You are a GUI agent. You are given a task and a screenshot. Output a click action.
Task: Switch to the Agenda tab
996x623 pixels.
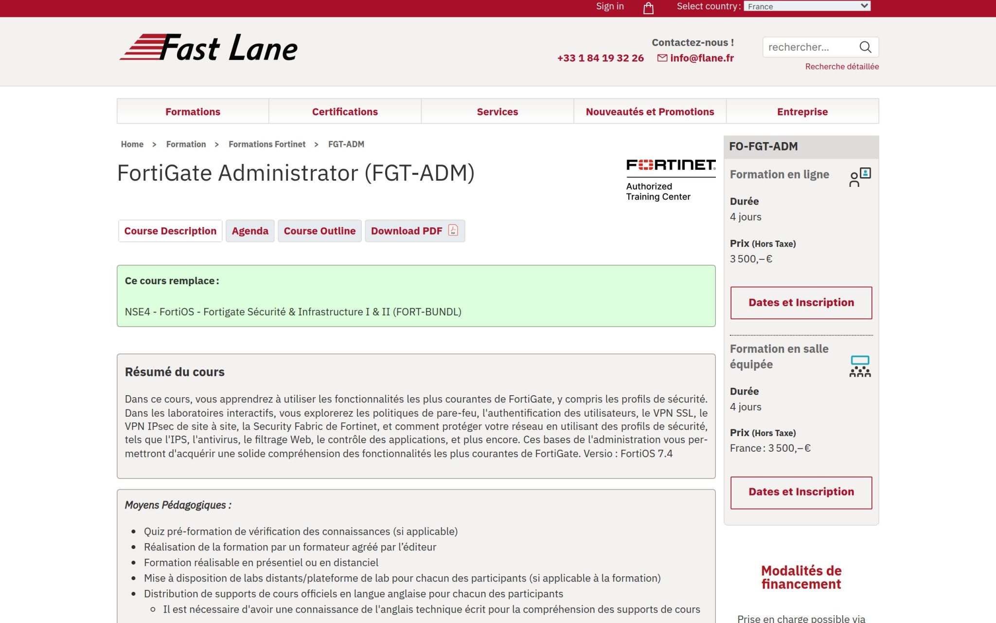point(250,231)
